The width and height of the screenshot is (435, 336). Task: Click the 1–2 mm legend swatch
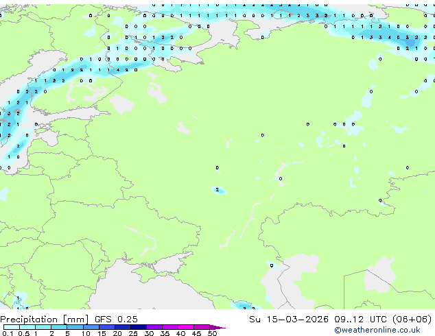(43, 327)
